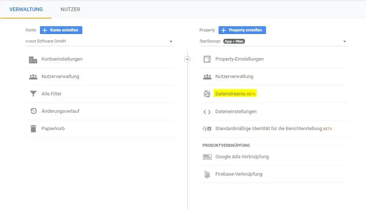Open the x-root Software GmbH account dropdown
The height and width of the screenshot is (210, 366).
[100, 41]
